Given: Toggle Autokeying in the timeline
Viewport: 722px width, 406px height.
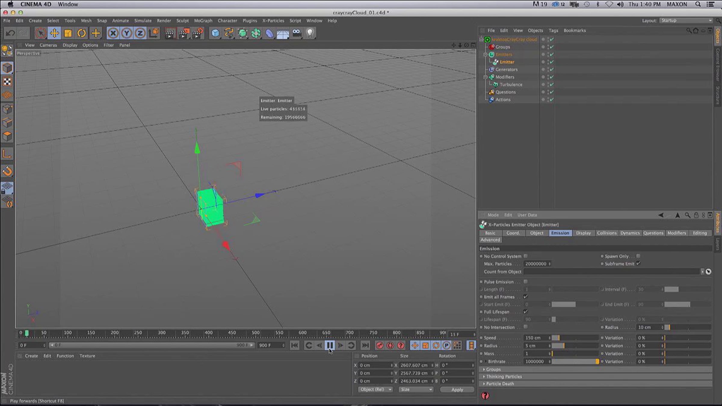Looking at the screenshot, I should coord(390,345).
